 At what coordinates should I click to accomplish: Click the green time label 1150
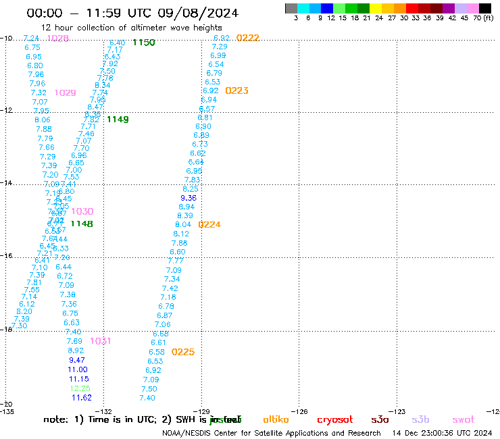tap(144, 43)
